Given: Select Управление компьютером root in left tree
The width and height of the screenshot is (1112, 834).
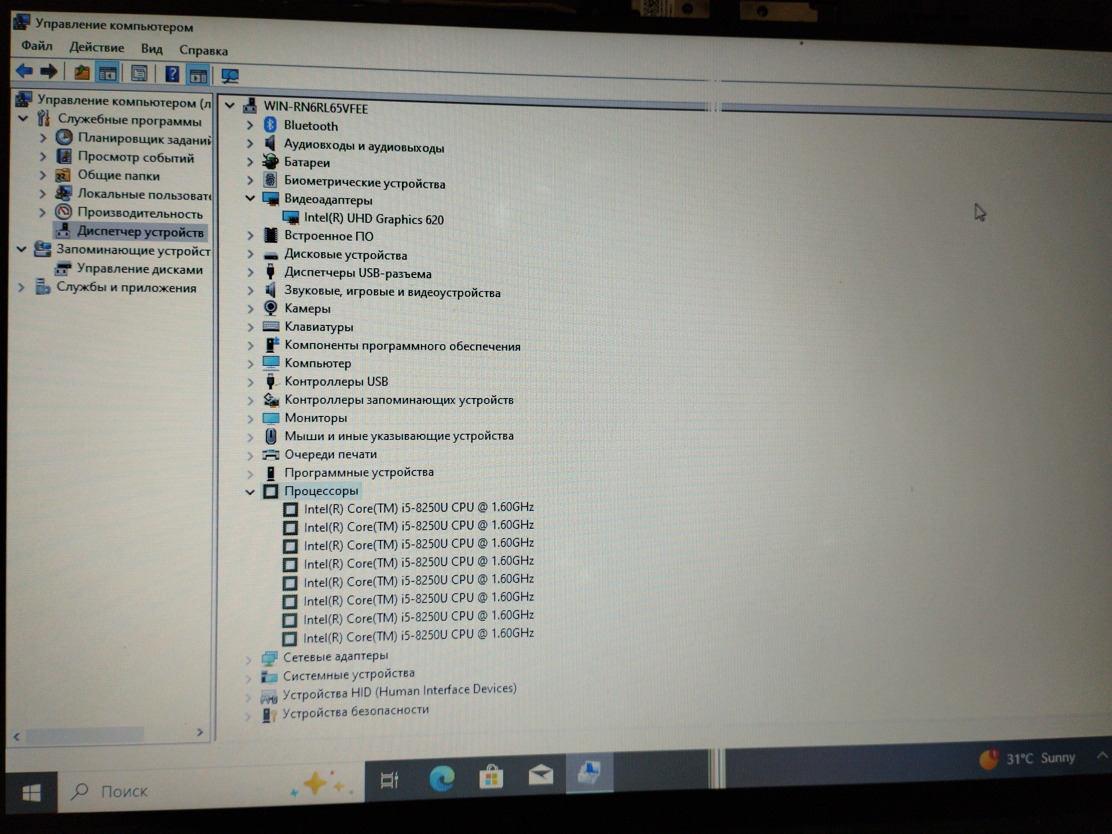Looking at the screenshot, I should pos(124,101).
